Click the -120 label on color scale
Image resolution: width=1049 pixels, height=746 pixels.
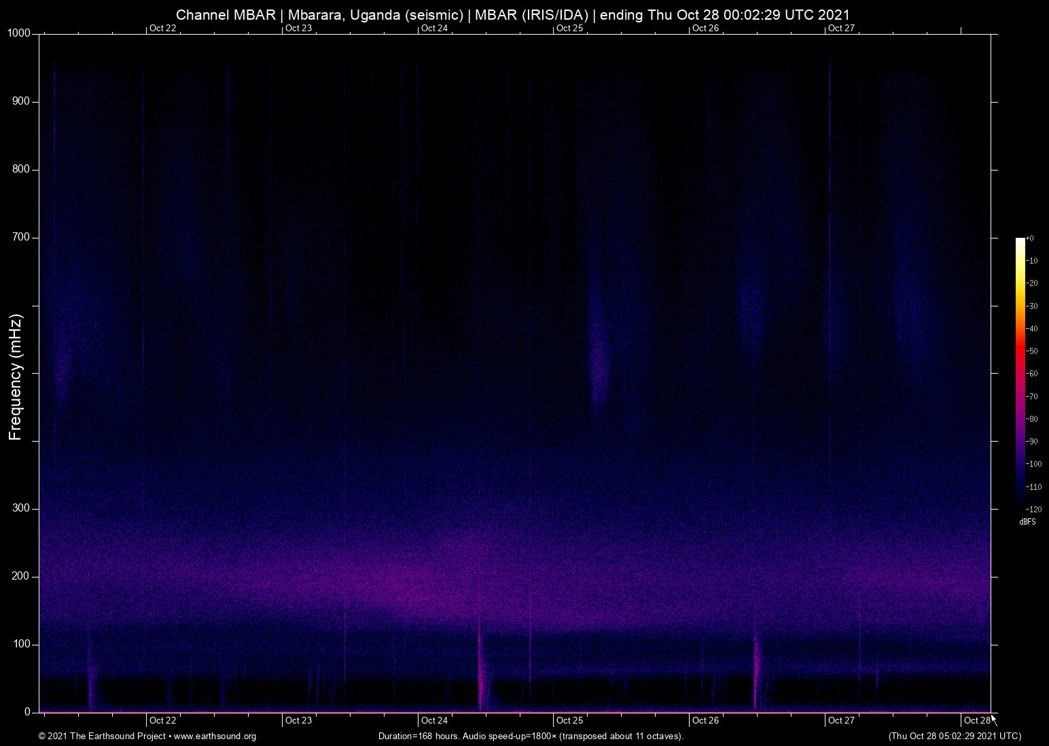point(1033,509)
